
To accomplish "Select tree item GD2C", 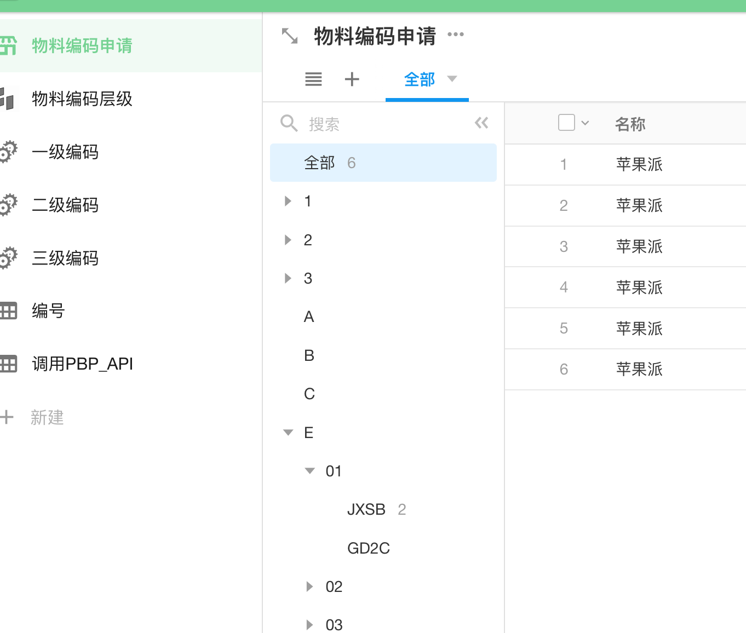I will (x=369, y=548).
